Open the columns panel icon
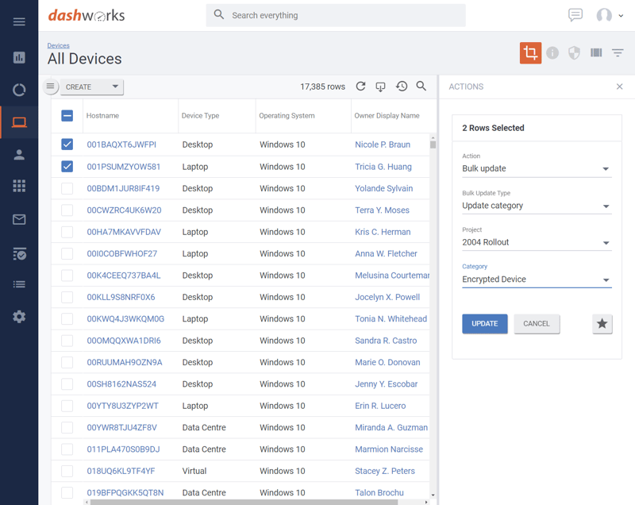This screenshot has height=505, width=635. click(x=596, y=52)
